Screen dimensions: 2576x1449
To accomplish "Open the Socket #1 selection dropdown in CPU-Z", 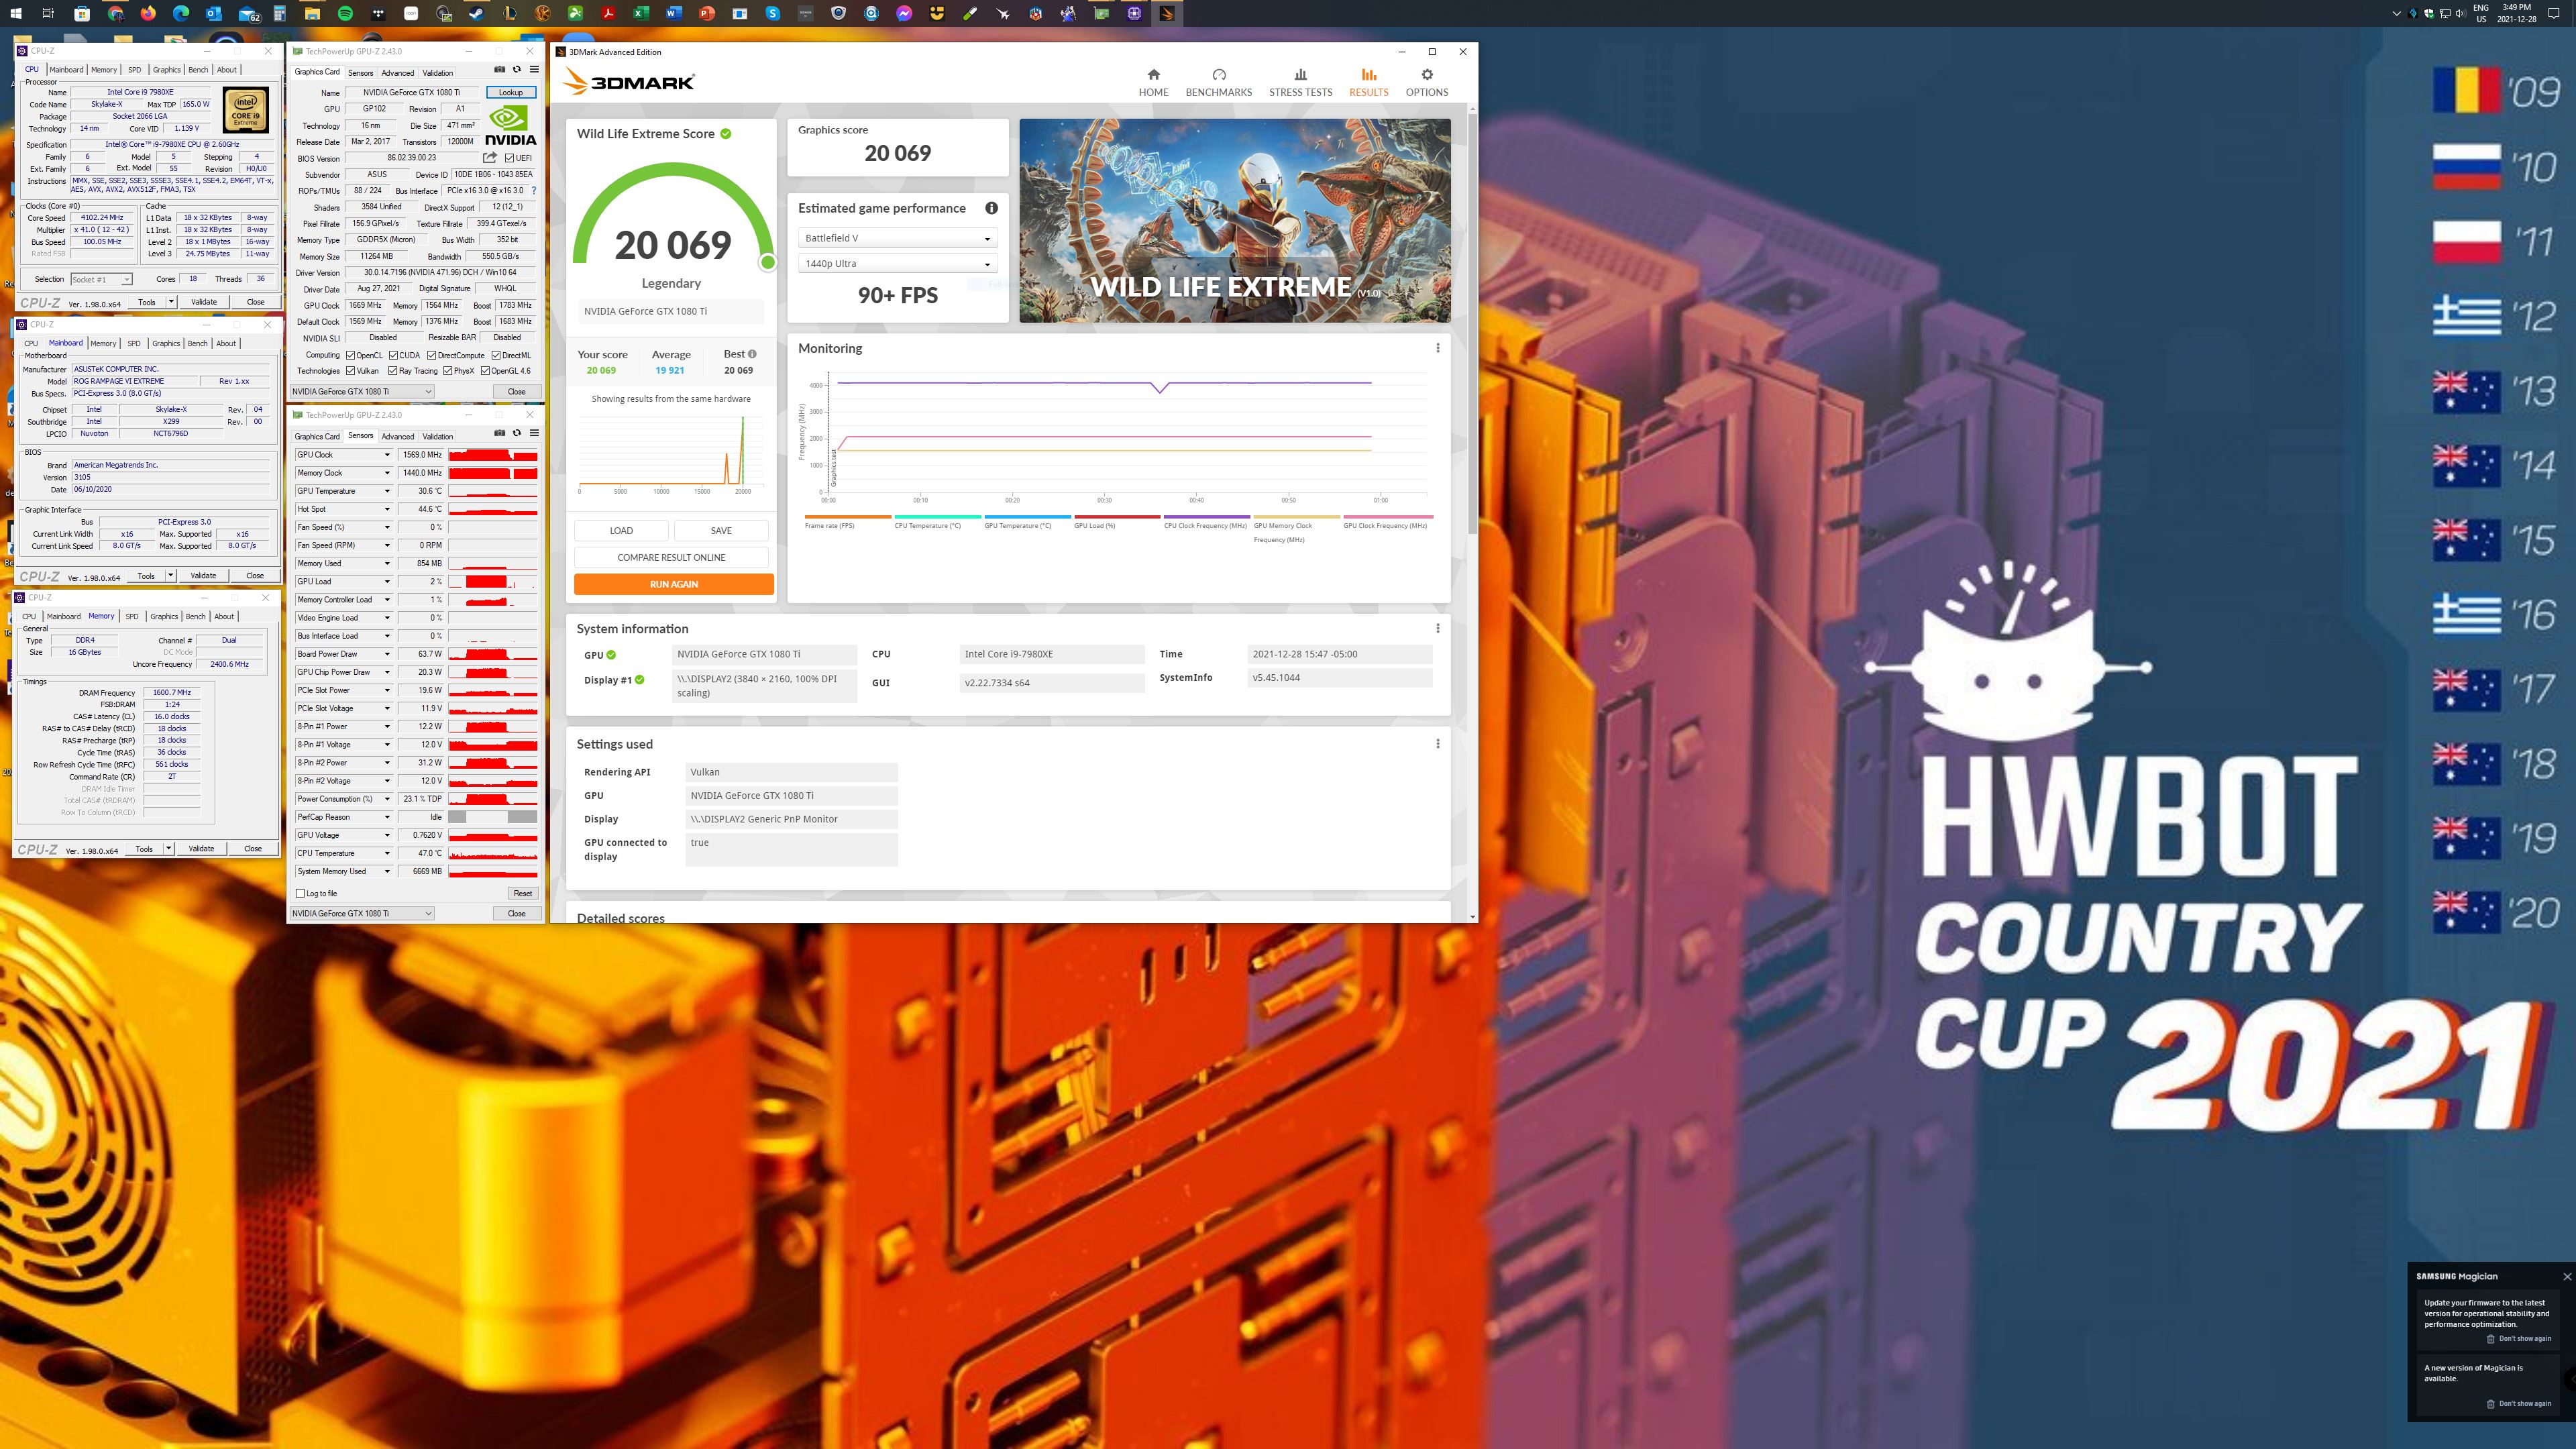I will coord(101,279).
